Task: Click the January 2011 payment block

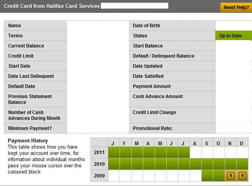Action: [113, 152]
